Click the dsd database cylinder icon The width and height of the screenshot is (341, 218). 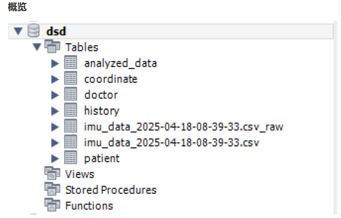click(33, 31)
